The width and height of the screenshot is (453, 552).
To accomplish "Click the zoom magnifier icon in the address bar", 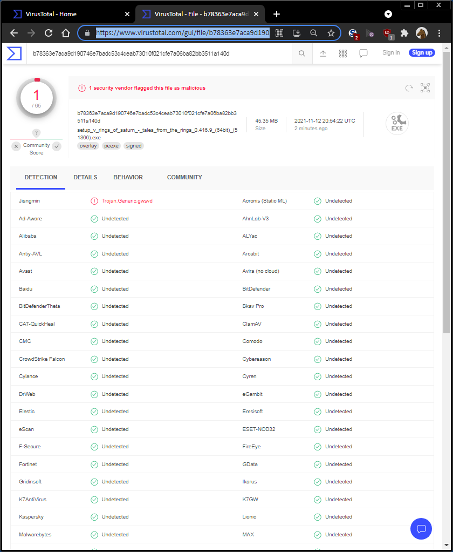I will (314, 33).
